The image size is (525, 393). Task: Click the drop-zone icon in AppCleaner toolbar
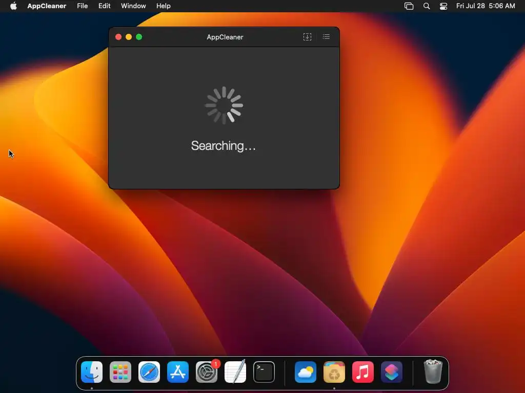307,37
